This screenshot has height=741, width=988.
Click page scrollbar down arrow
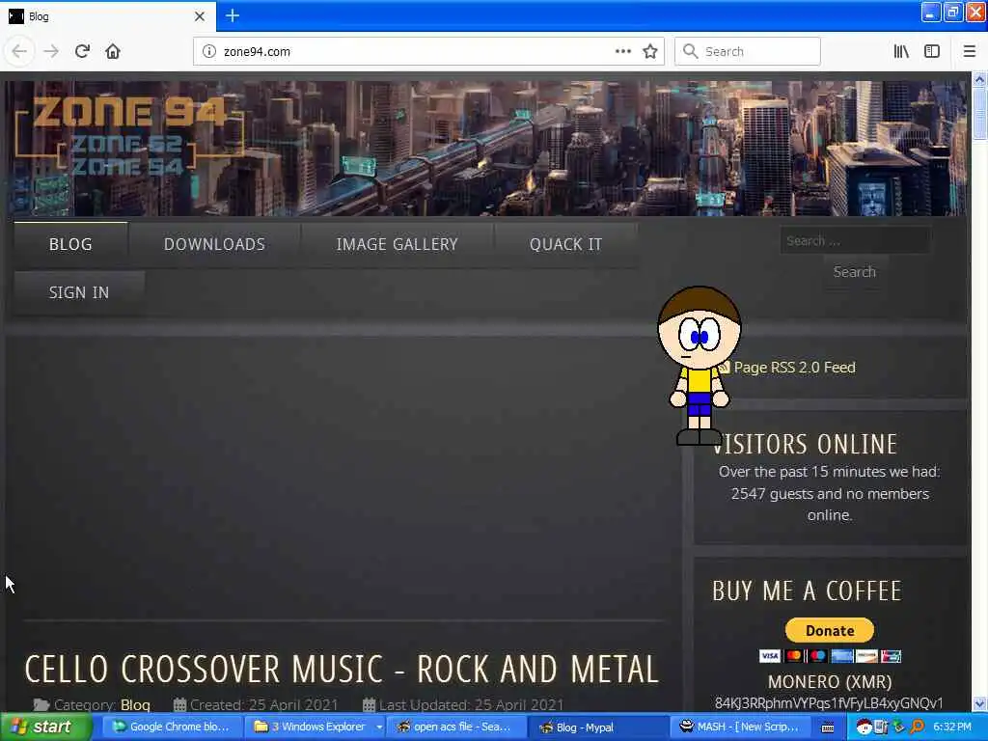click(979, 703)
